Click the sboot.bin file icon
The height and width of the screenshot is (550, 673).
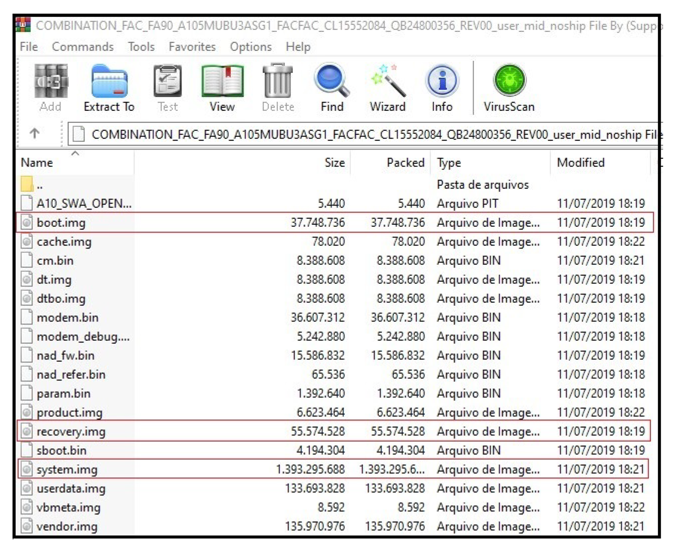(x=27, y=450)
